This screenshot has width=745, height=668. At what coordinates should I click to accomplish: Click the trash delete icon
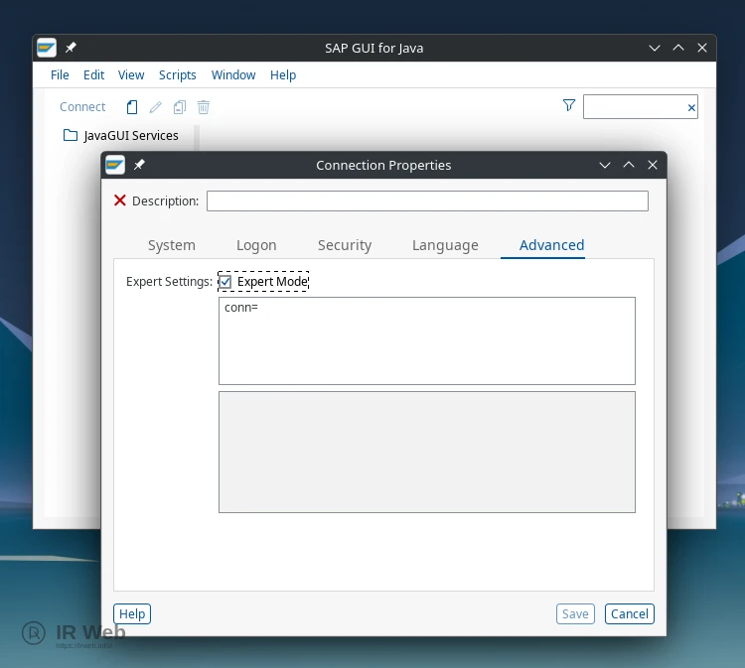203,107
